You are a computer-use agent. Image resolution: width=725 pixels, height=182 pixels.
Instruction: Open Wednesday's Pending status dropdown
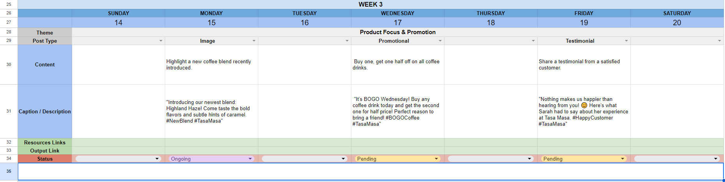click(436, 159)
